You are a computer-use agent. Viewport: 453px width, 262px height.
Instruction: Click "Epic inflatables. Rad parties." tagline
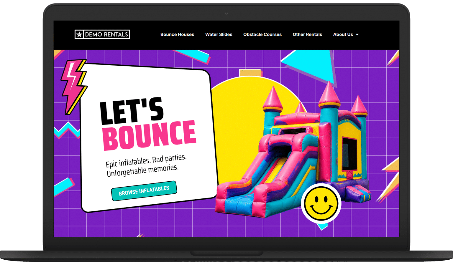click(x=146, y=160)
